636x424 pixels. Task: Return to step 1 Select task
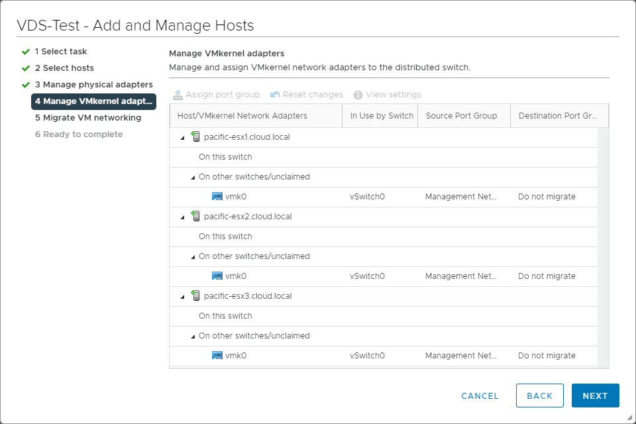60,52
